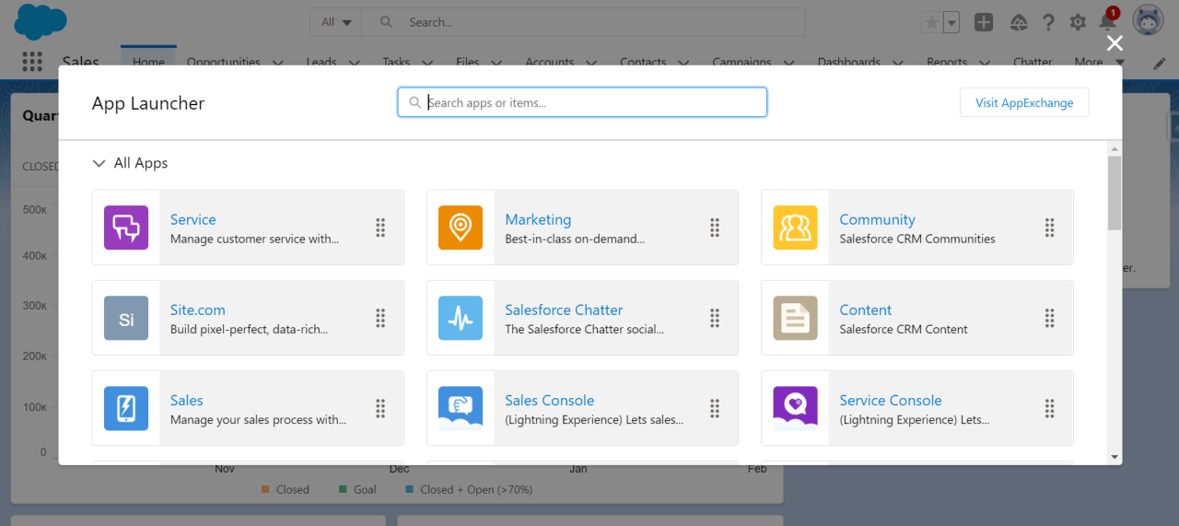Click the scrollbar up arrow

tap(1115, 148)
